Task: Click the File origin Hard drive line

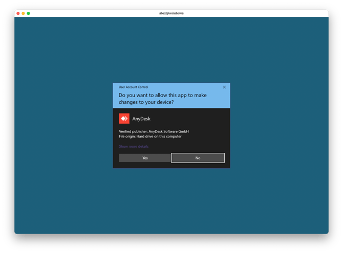Action: pyautogui.click(x=150, y=136)
